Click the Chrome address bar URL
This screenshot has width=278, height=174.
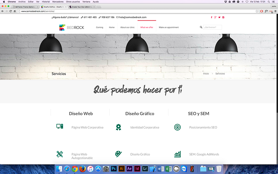click(x=38, y=11)
